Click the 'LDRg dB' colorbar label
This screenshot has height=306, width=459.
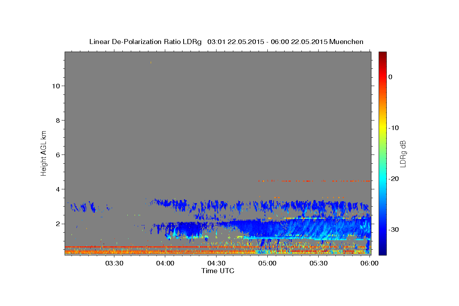pyautogui.click(x=402, y=154)
